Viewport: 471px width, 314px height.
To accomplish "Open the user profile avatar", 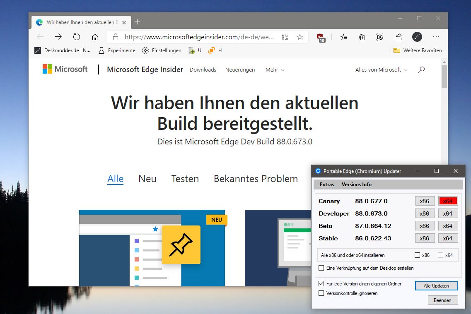I will [x=417, y=37].
